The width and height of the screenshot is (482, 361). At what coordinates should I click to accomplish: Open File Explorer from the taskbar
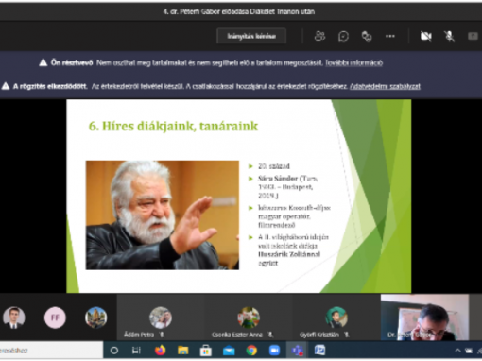click(182, 351)
